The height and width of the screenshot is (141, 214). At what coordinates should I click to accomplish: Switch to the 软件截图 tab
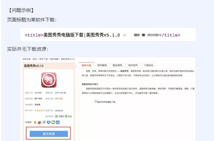(102, 65)
